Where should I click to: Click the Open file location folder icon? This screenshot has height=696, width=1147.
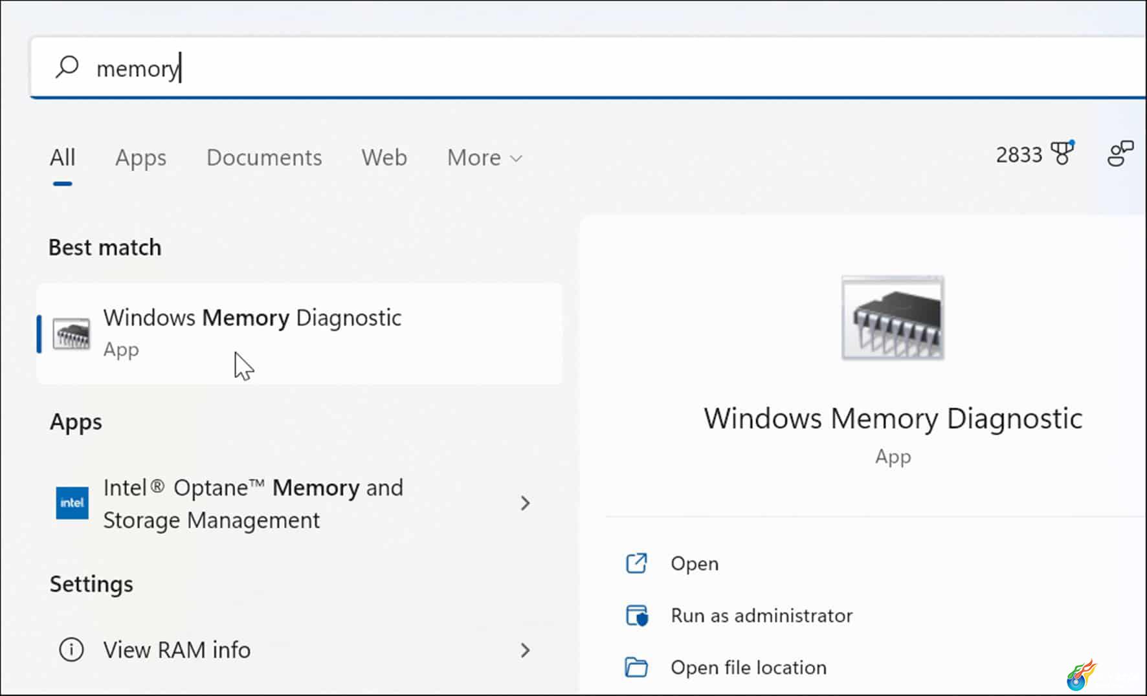636,667
